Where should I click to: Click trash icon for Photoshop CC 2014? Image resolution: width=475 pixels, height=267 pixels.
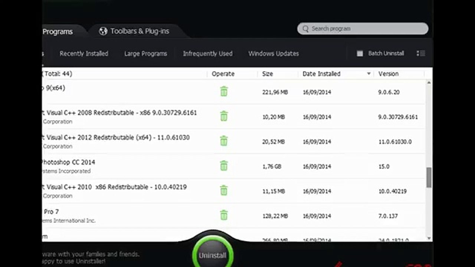point(224,166)
